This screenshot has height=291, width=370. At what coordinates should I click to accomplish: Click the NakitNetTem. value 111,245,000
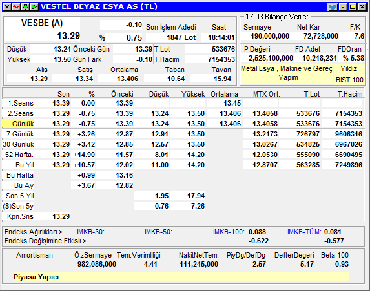199,264
